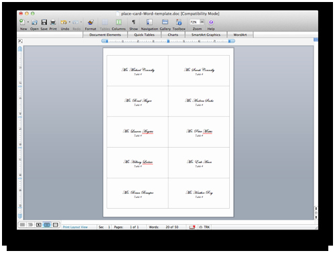Open the Toolbox icon

click(179, 22)
